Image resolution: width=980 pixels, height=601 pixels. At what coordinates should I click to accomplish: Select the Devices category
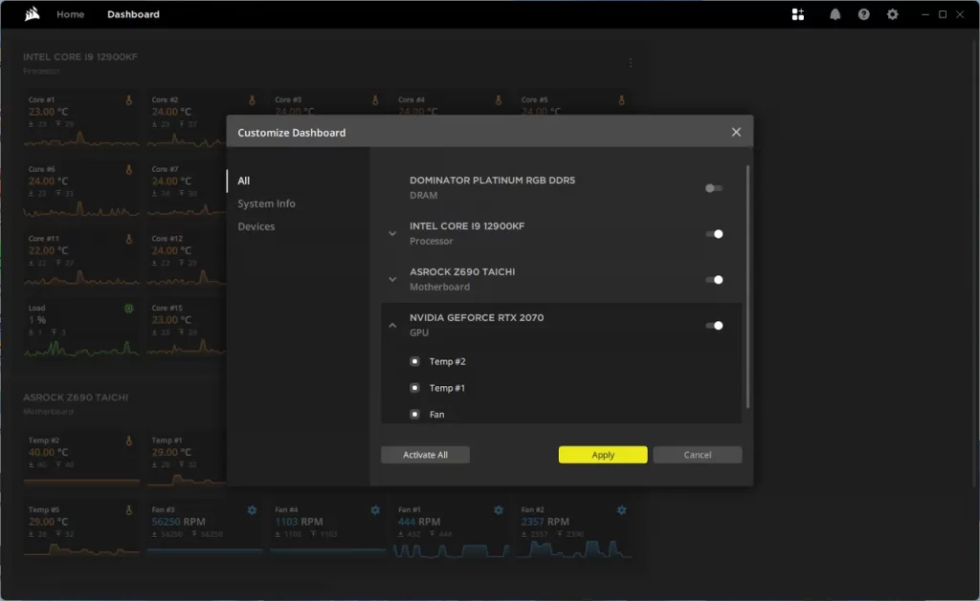(x=256, y=225)
